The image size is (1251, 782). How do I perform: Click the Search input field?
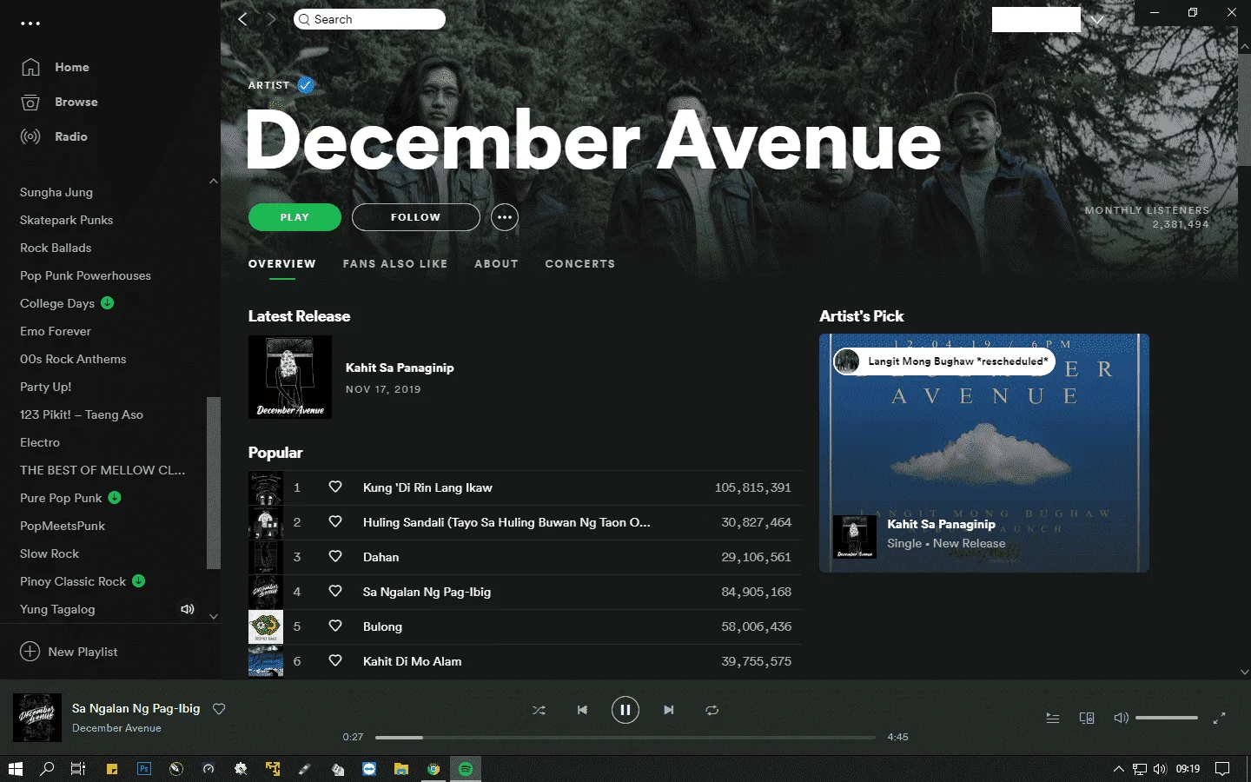click(x=369, y=19)
